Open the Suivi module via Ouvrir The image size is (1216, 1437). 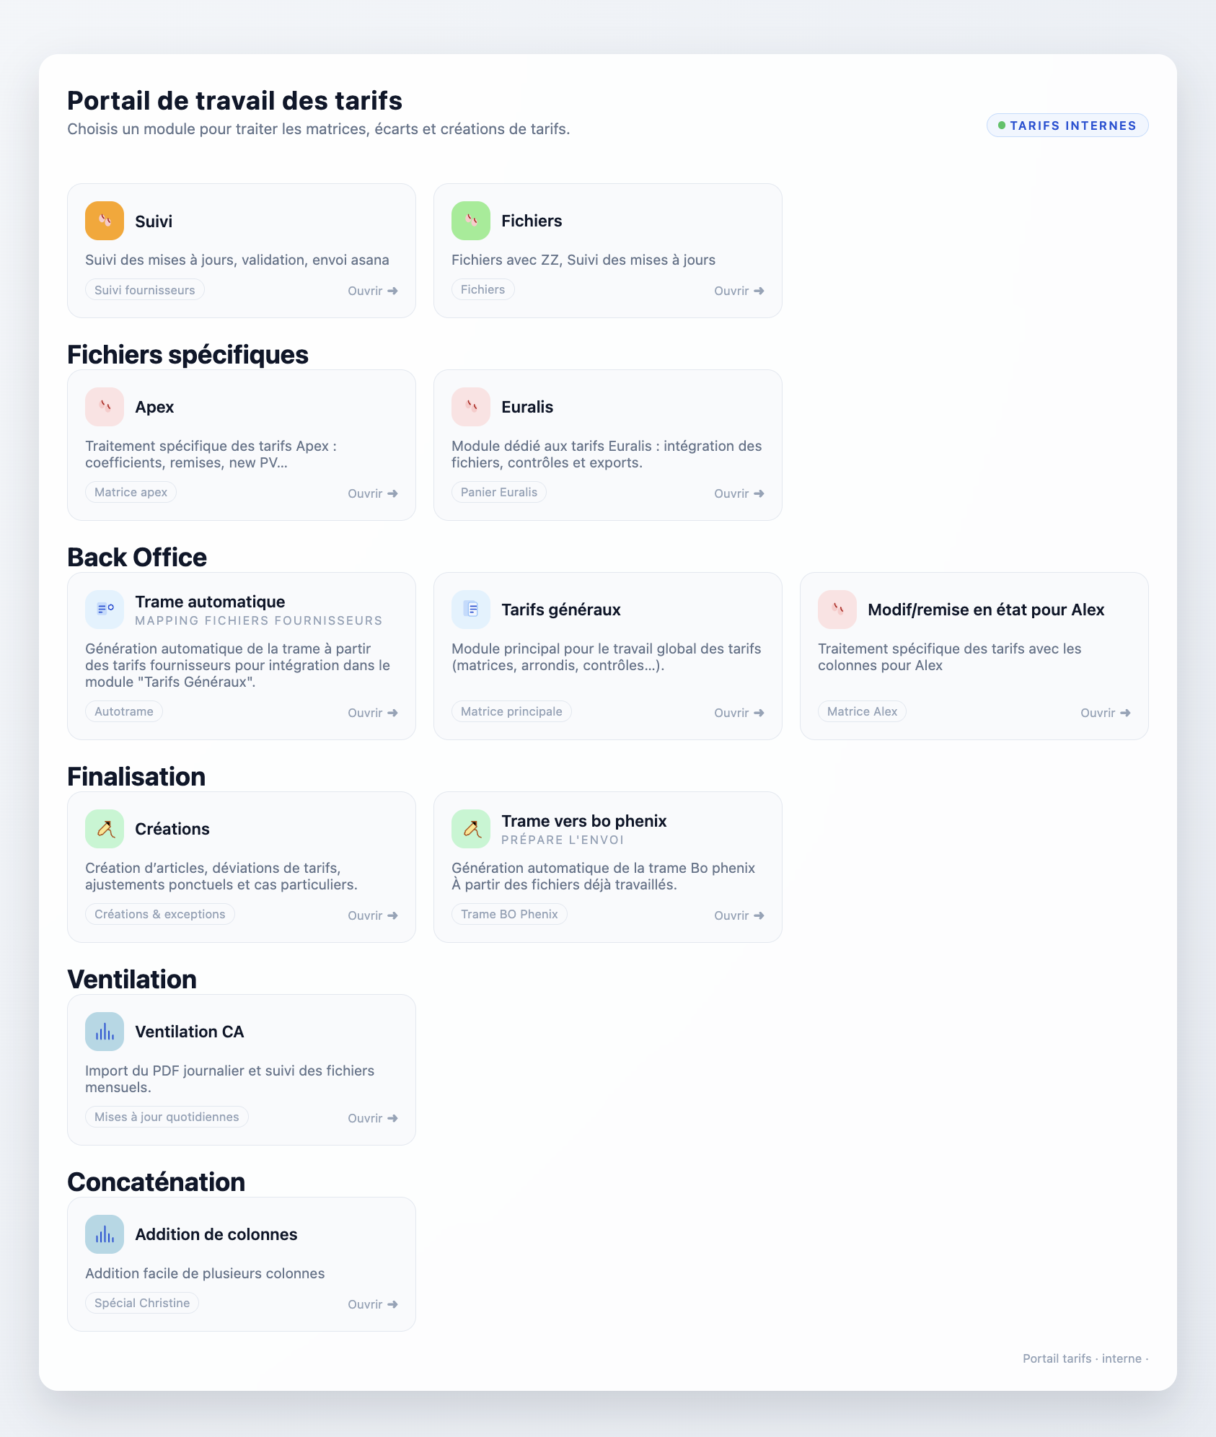click(372, 291)
